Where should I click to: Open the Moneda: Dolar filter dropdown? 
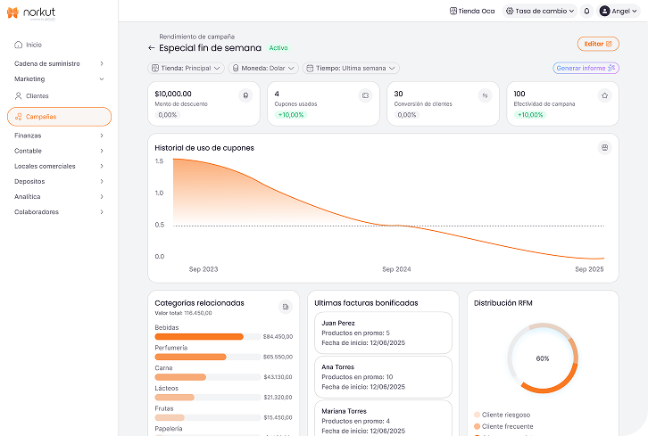pyautogui.click(x=263, y=68)
